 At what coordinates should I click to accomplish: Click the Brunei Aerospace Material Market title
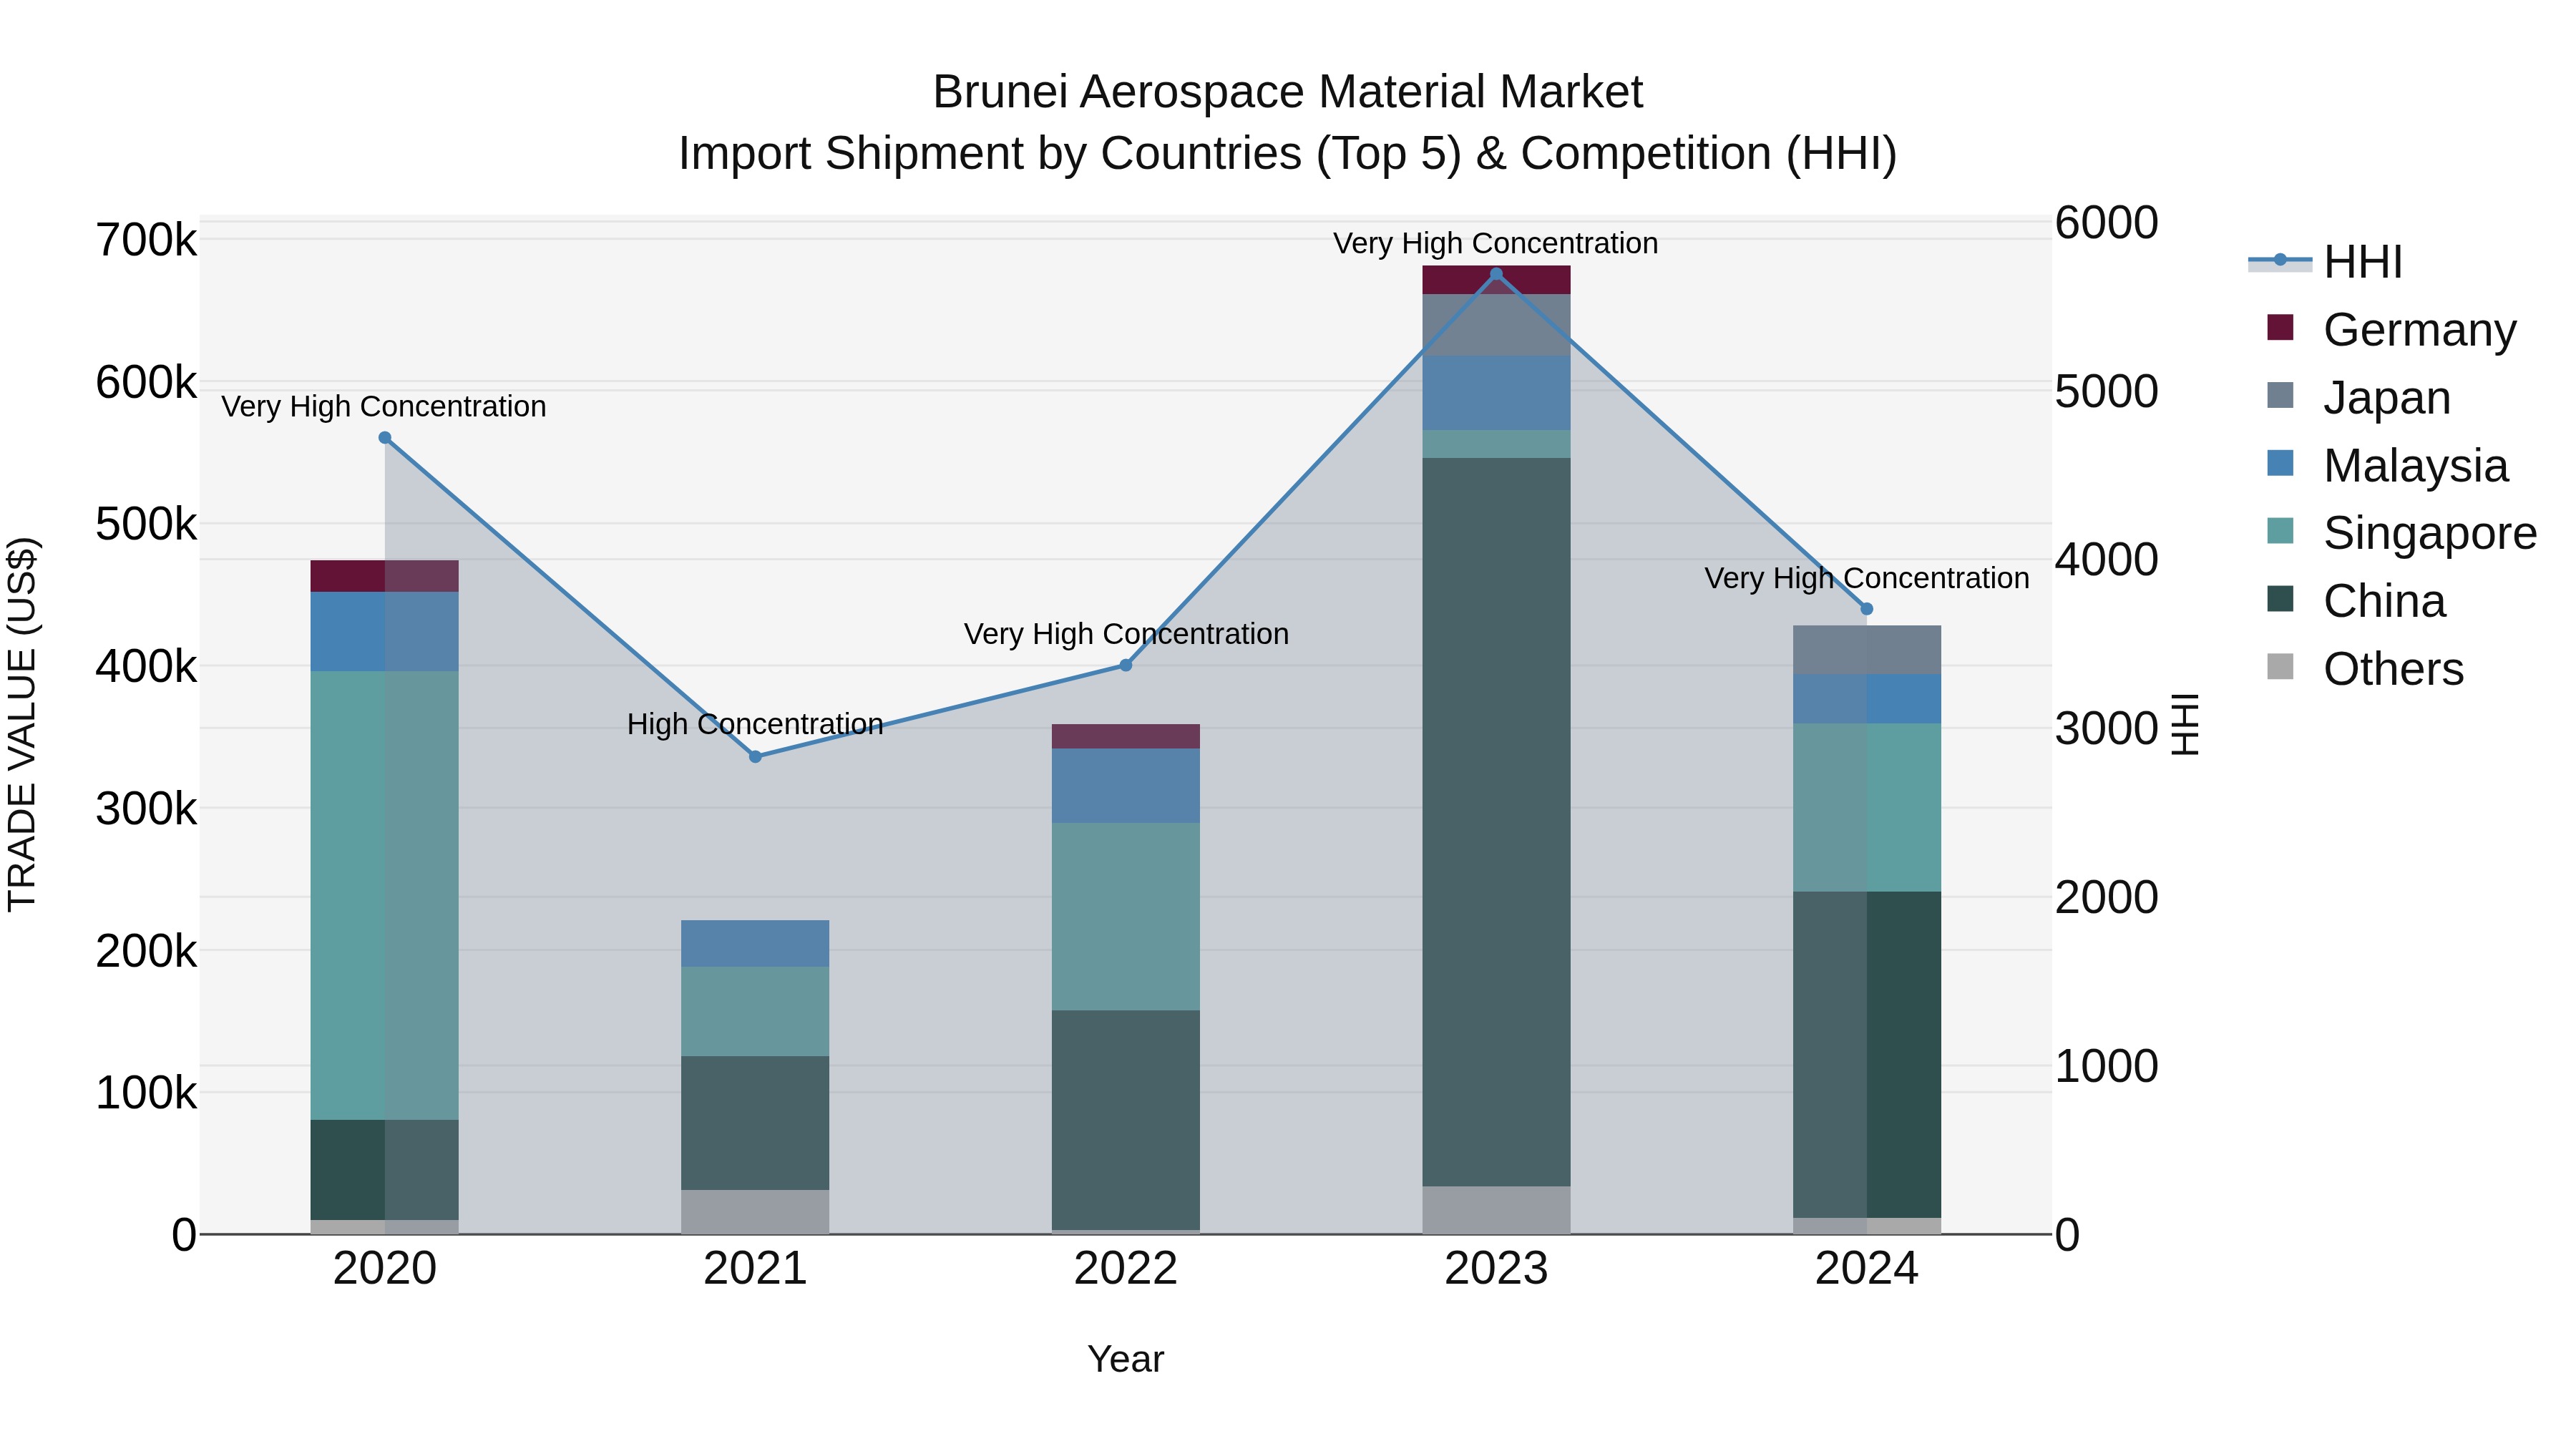point(1288,92)
